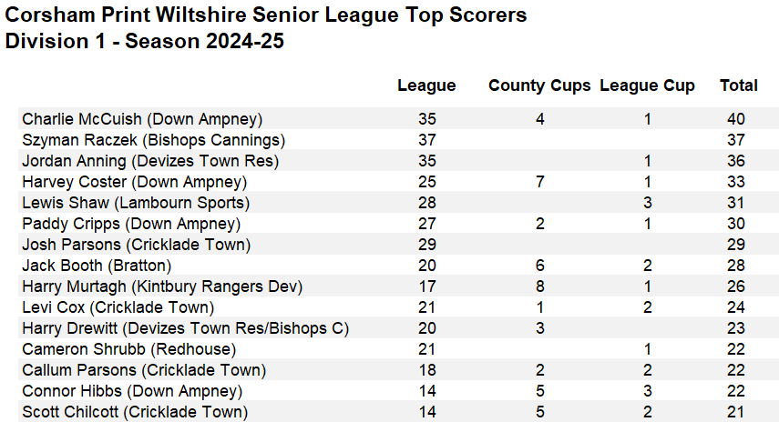Select Lewis Shaw (Lambourn Sports) entry
Viewport: 779px width, 422px height.
pos(136,203)
